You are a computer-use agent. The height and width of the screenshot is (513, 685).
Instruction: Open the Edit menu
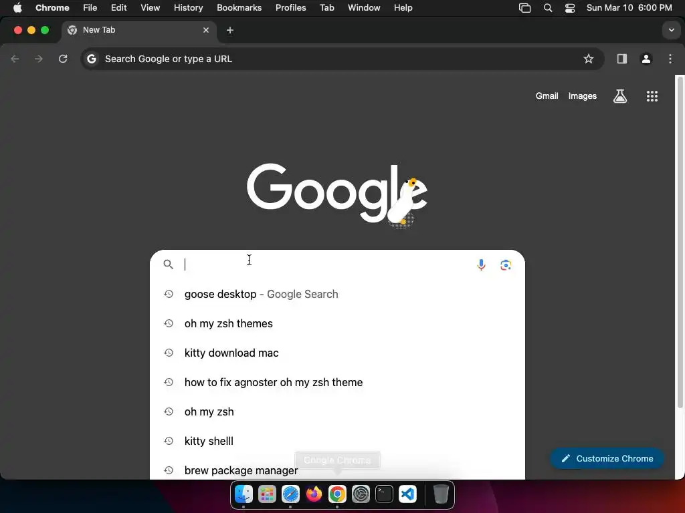119,8
